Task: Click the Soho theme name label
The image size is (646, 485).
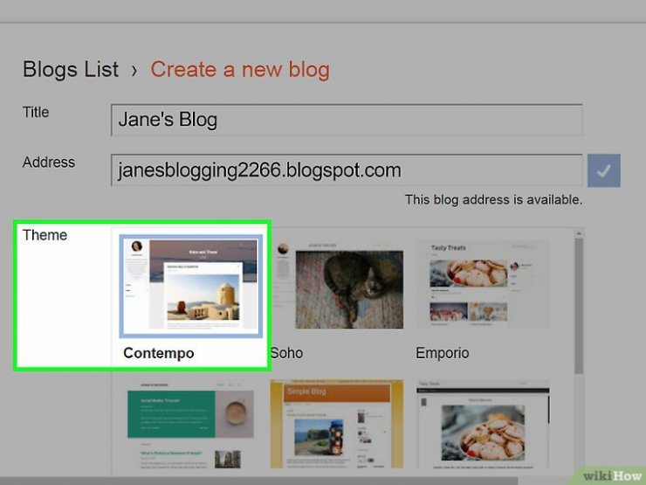Action: click(287, 353)
